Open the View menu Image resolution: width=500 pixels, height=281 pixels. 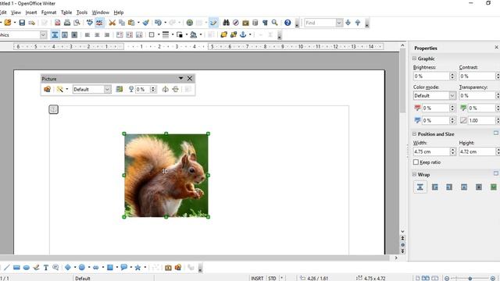(x=16, y=12)
